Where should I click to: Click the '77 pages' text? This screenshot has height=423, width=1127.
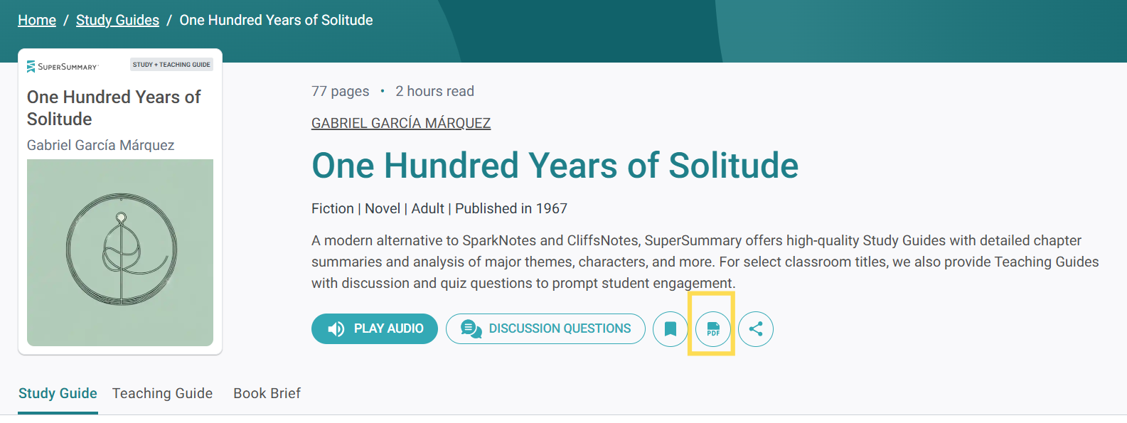341,91
